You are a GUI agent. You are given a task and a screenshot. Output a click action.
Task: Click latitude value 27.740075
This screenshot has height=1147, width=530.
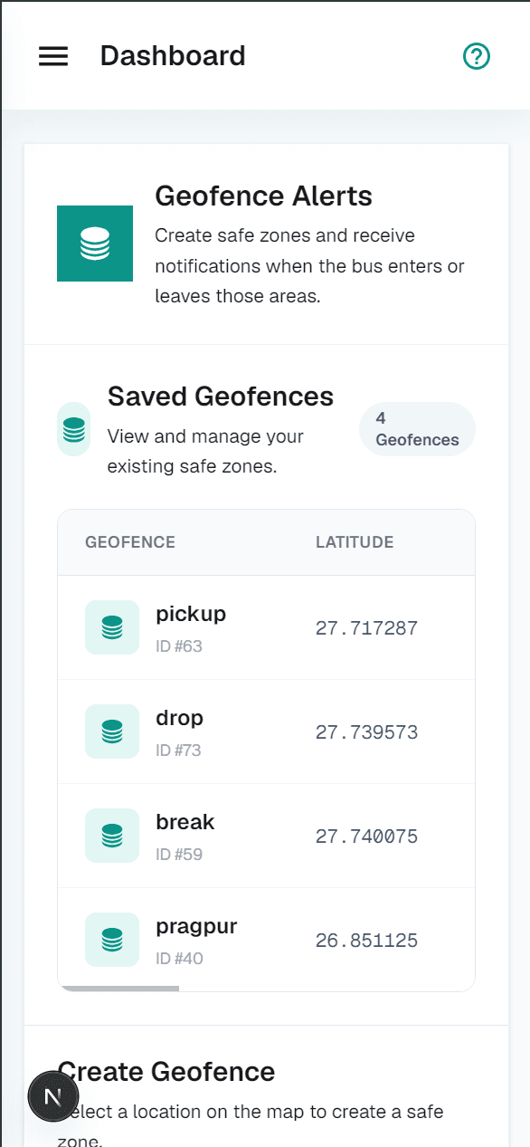point(366,836)
